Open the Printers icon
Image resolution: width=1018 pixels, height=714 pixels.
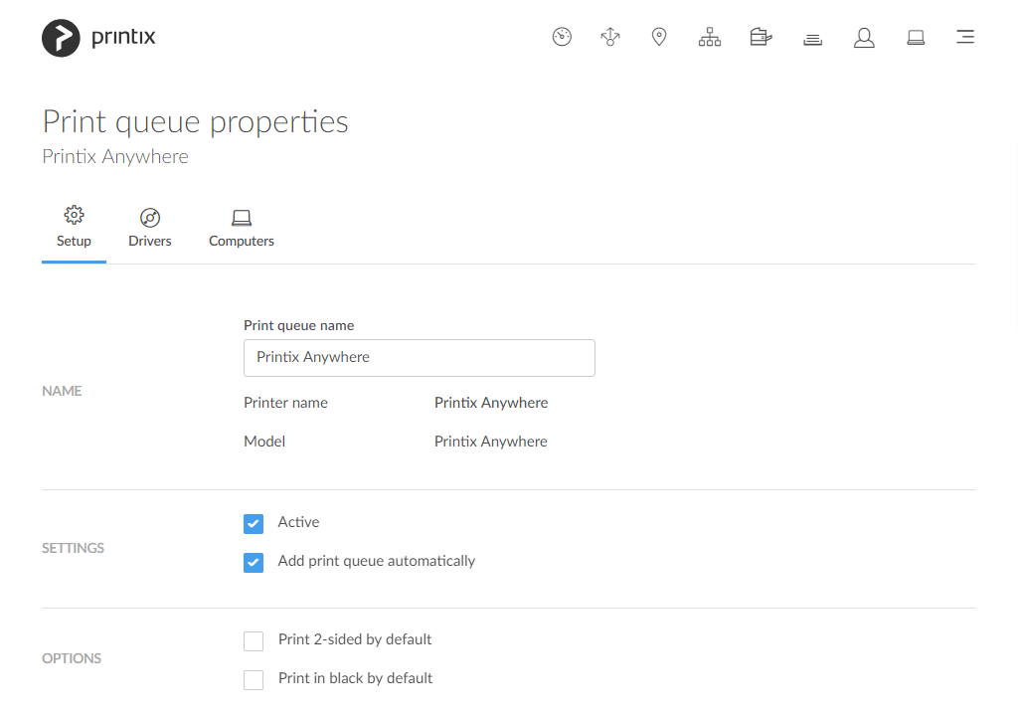click(761, 37)
